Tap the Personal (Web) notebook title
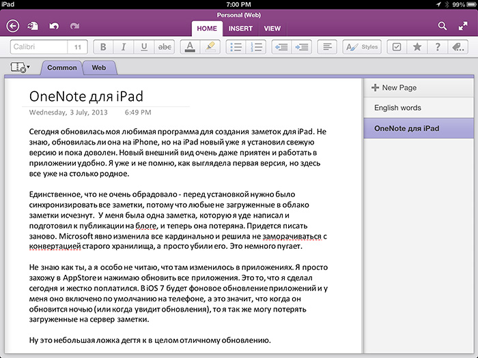478x358 pixels. click(239, 15)
